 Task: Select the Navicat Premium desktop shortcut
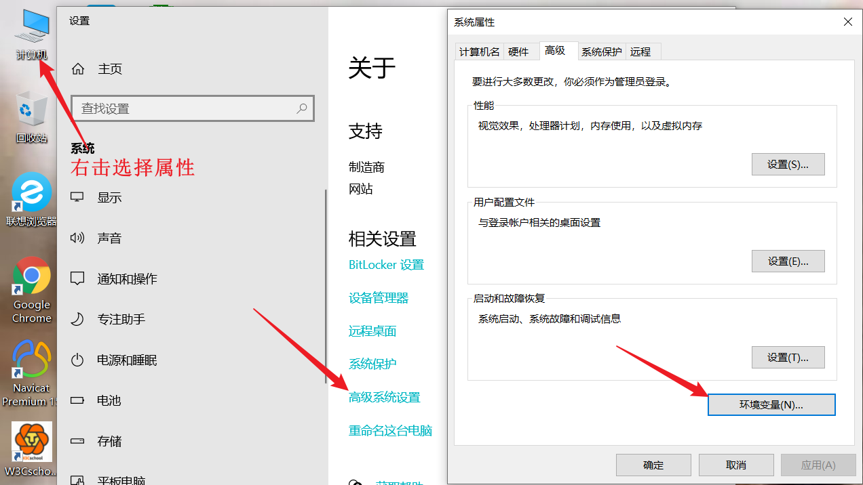point(31,373)
